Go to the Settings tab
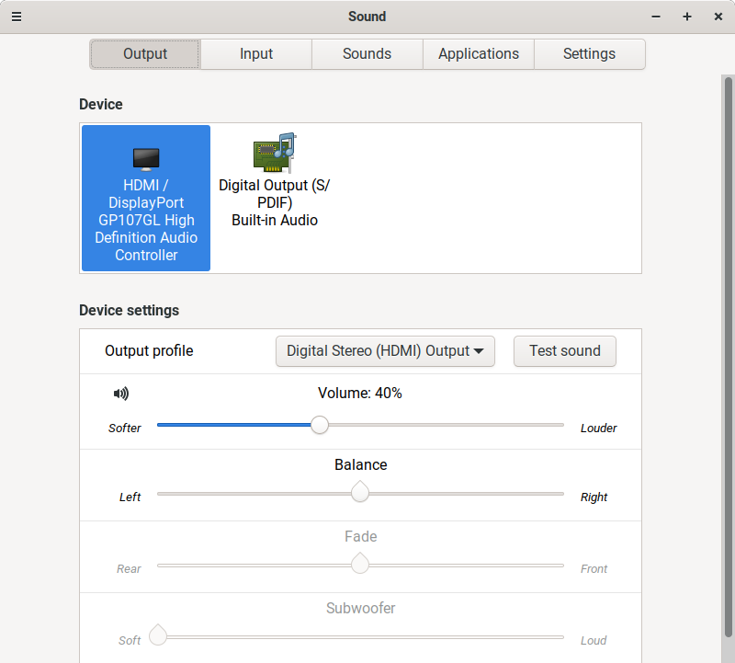735x663 pixels. pyautogui.click(x=589, y=54)
